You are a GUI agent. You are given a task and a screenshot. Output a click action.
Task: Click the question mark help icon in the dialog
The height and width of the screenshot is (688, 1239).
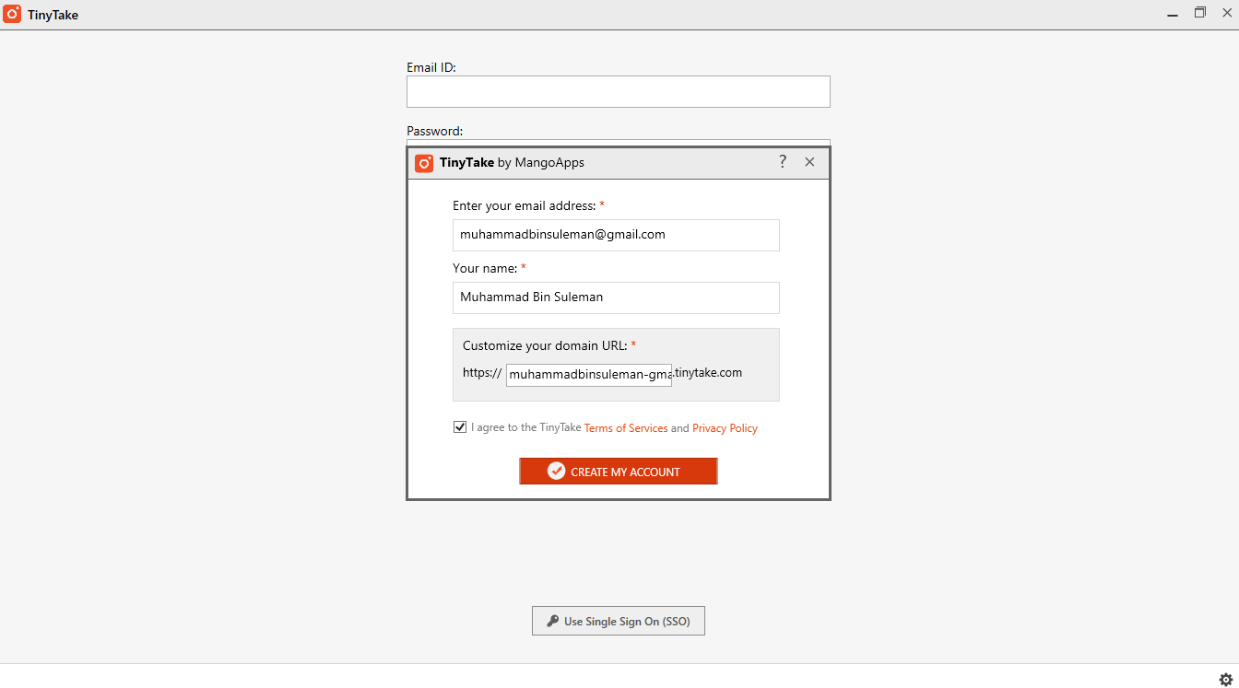coord(783,162)
